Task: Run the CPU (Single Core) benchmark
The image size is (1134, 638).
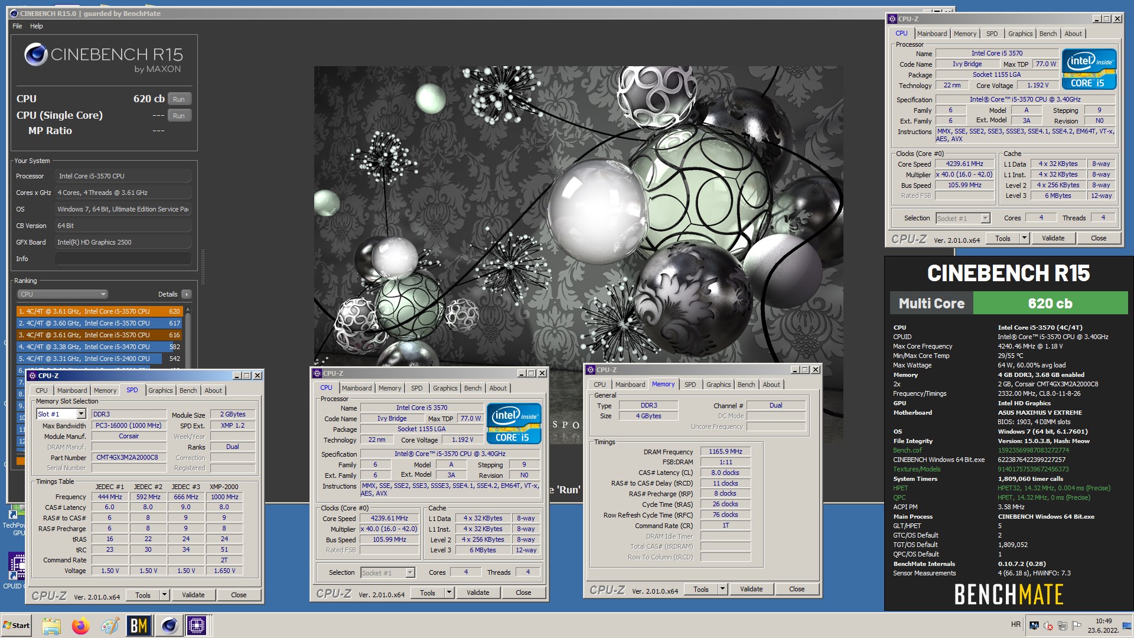Action: pos(179,116)
